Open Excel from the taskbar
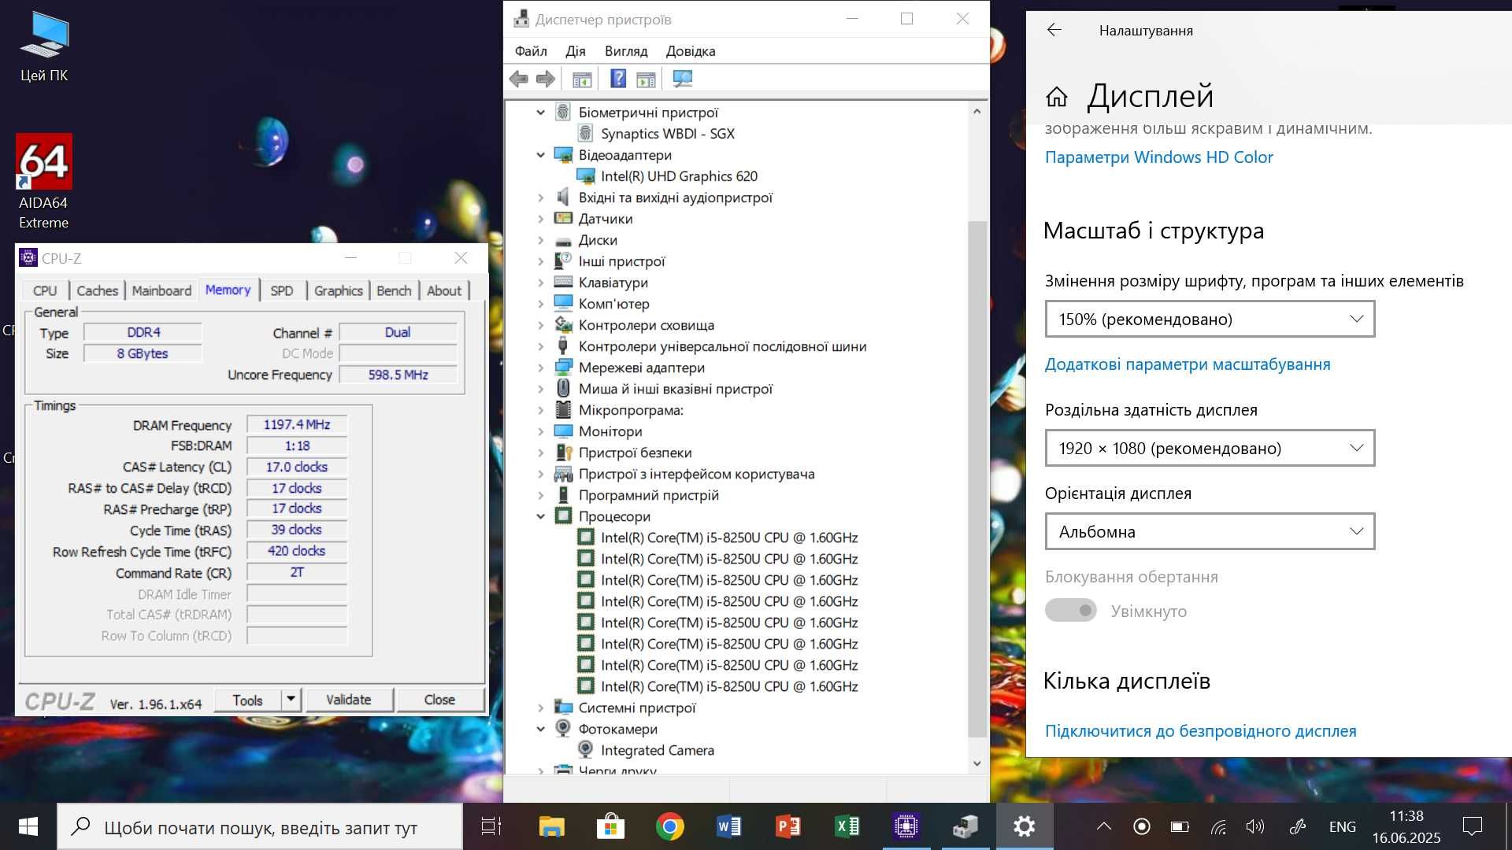The height and width of the screenshot is (850, 1512). (x=847, y=826)
